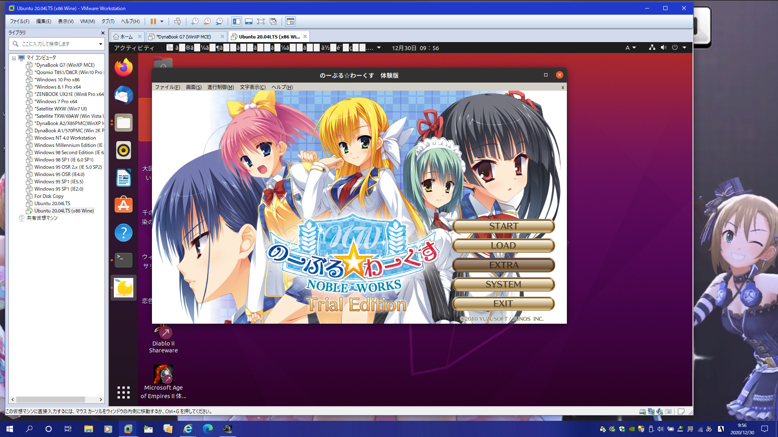Open Diablo II Shareware desktop shortcut
This screenshot has height=437, width=778.
(163, 339)
